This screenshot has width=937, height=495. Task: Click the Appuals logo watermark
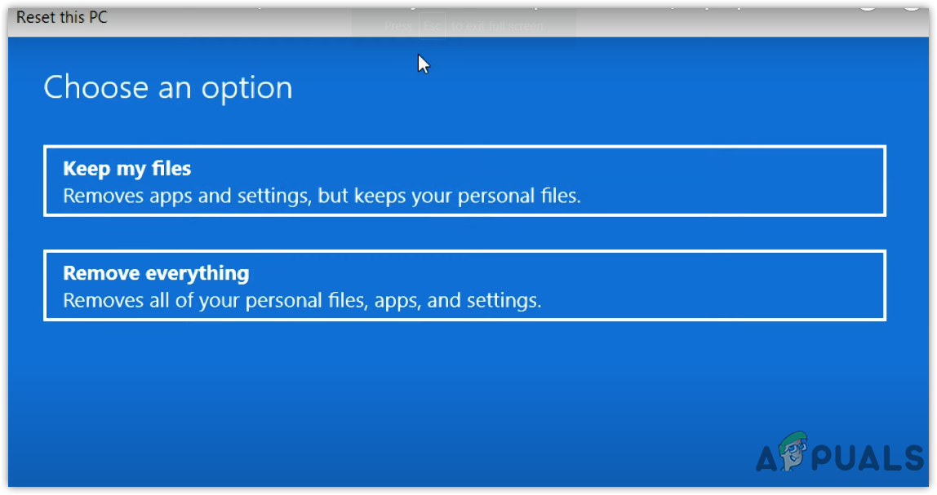point(841,457)
